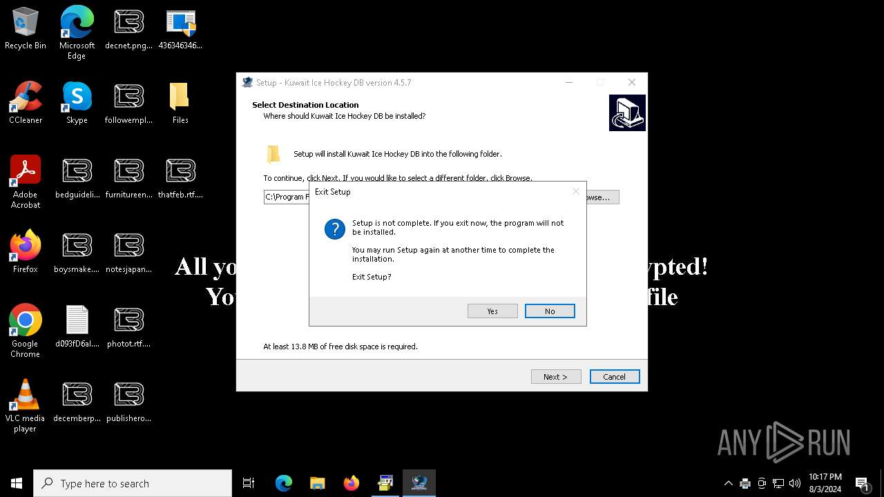Click Yes to exit Setup
Image resolution: width=884 pixels, height=497 pixels.
[492, 311]
